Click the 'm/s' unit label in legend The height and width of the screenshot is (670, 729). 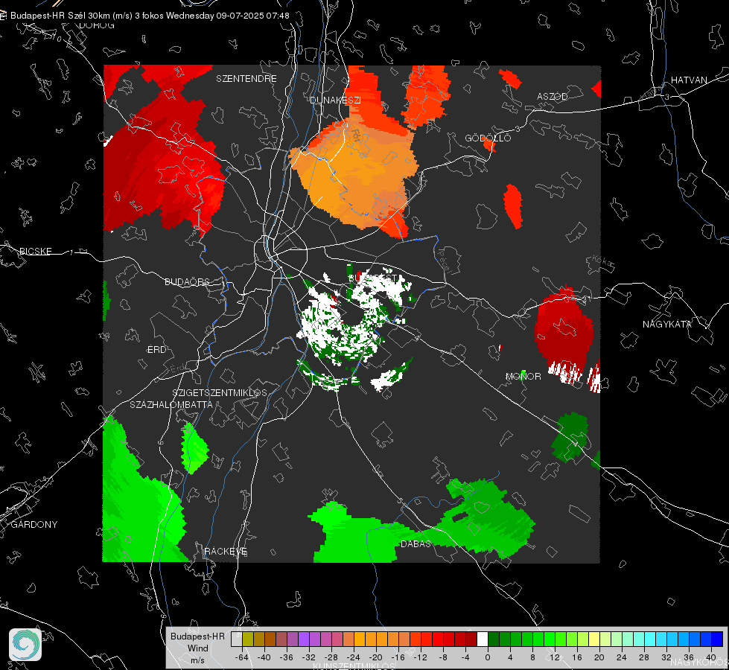[x=197, y=660]
